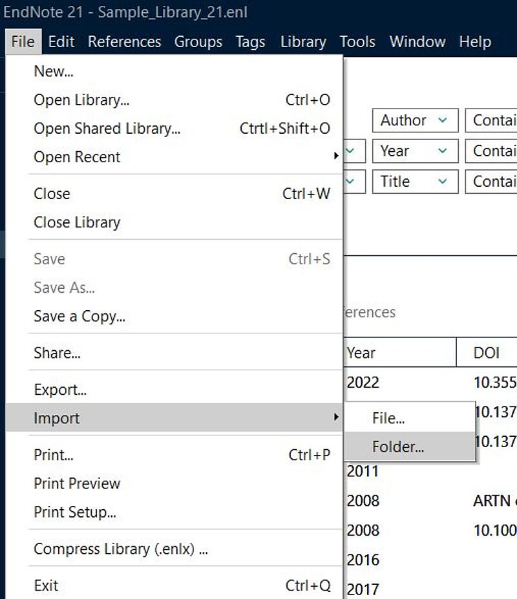Open the Contains dropdown beside Year
The image size is (517, 599).
[491, 151]
